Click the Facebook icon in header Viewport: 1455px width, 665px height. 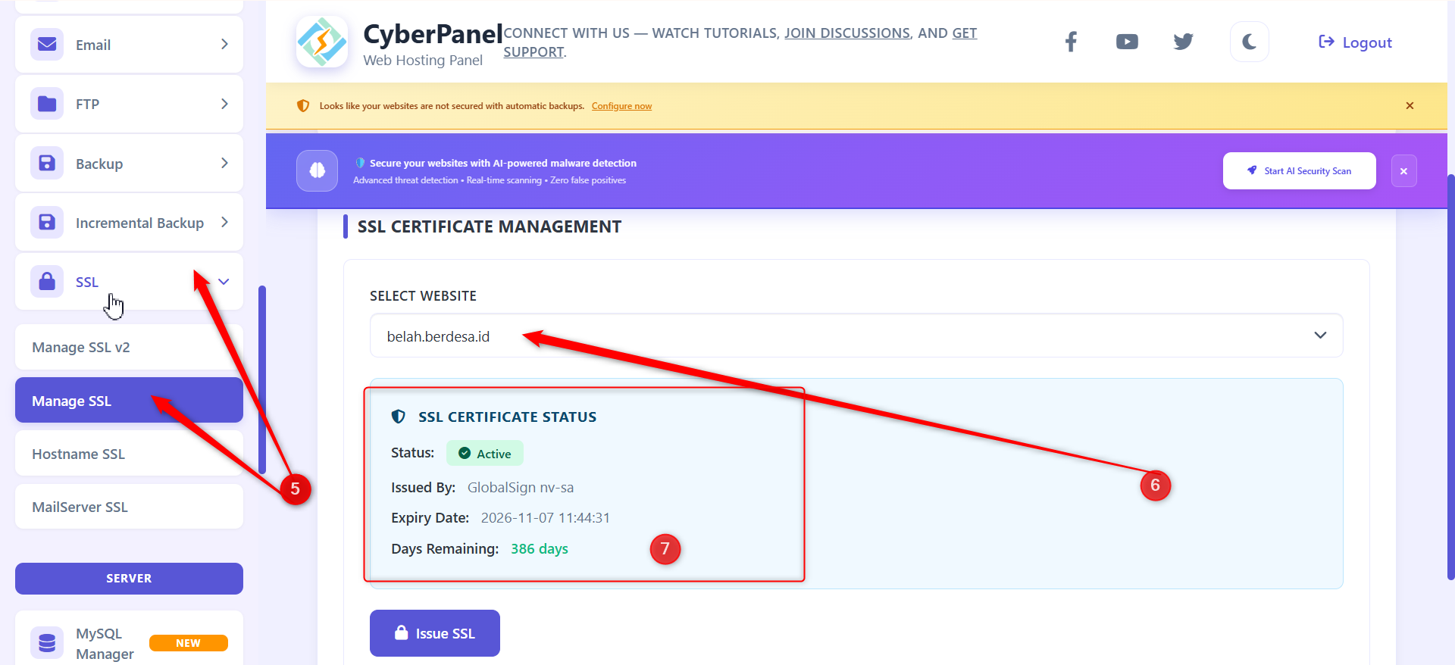click(x=1071, y=42)
